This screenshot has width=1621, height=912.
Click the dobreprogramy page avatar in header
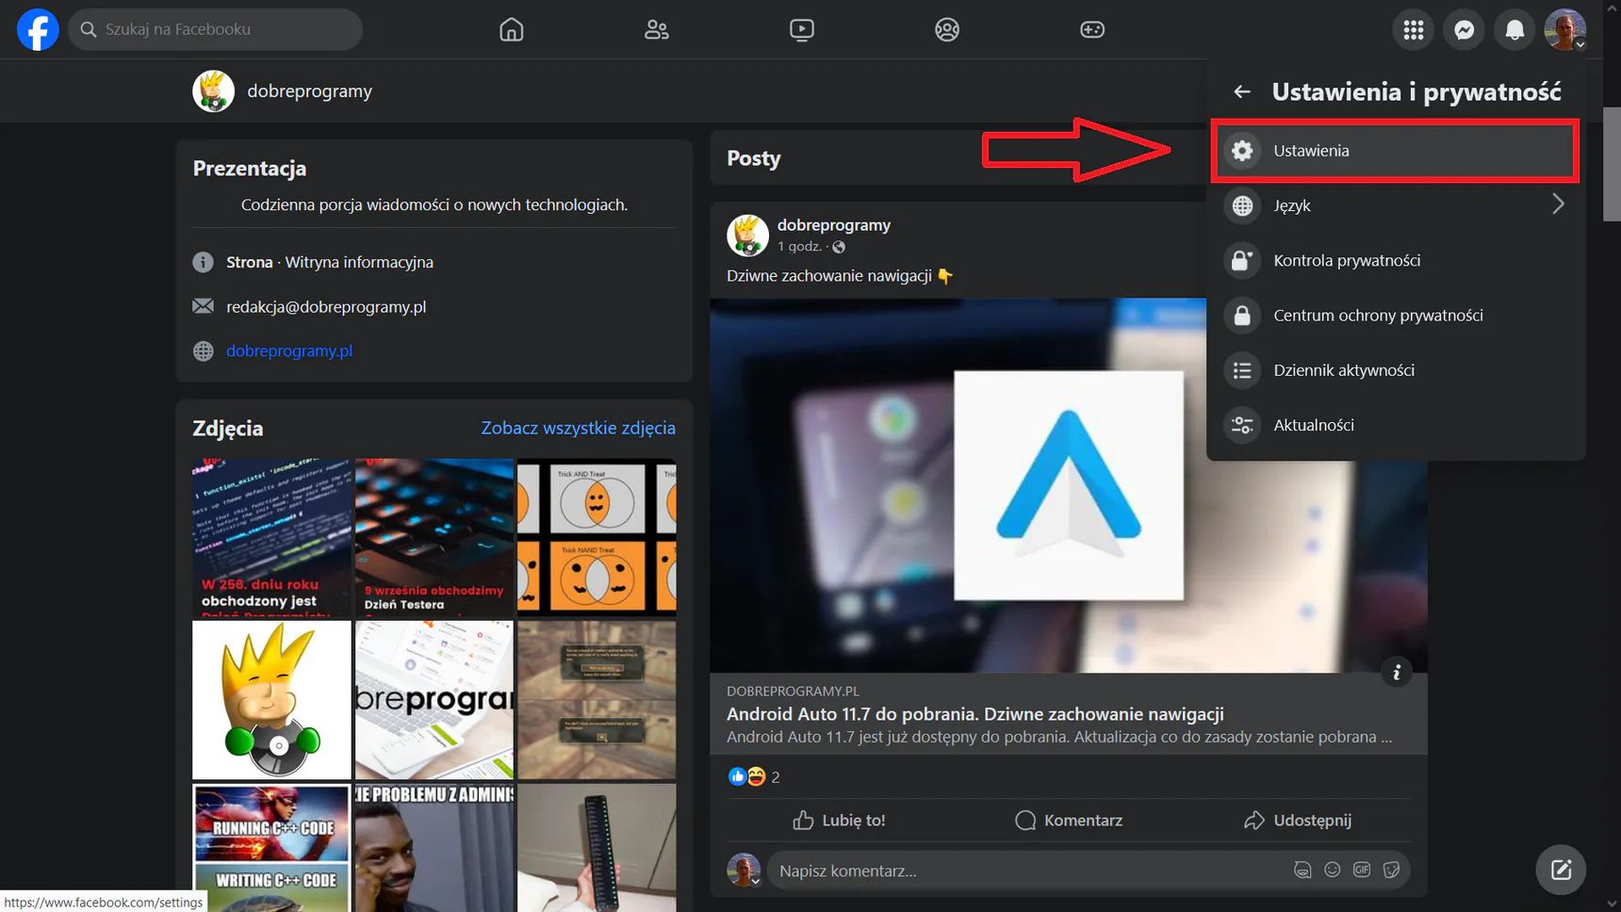point(214,91)
